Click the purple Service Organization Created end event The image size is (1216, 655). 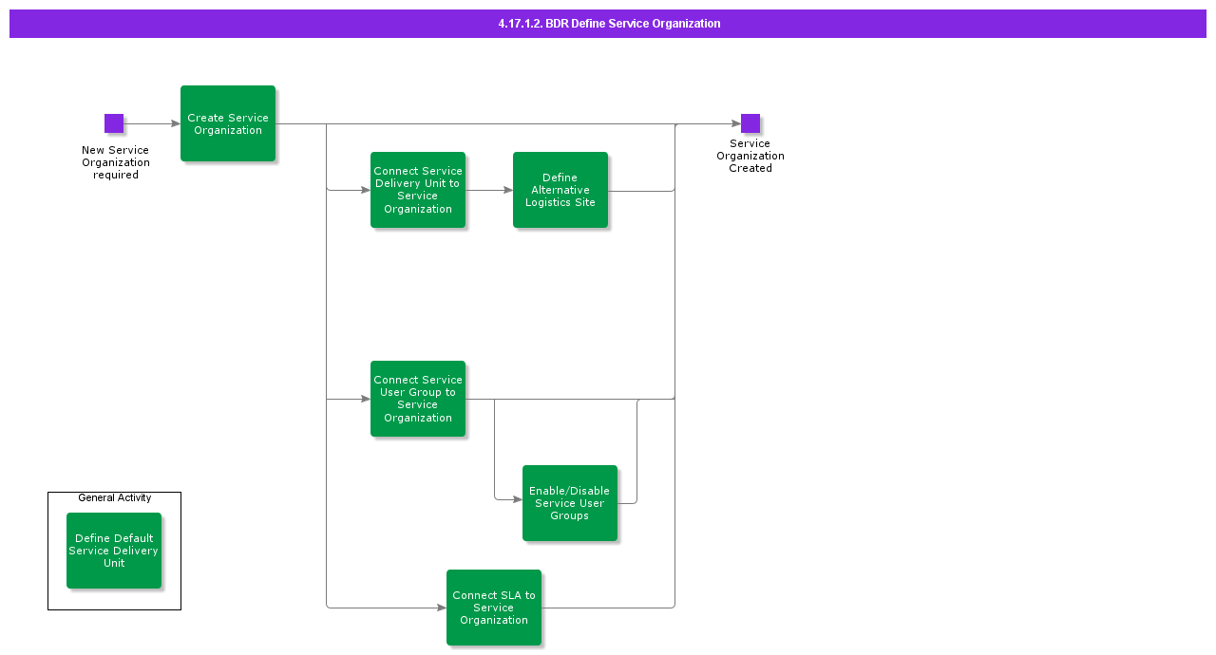[750, 123]
